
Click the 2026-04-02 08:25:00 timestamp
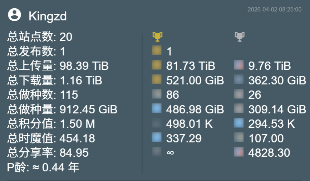click(x=274, y=10)
